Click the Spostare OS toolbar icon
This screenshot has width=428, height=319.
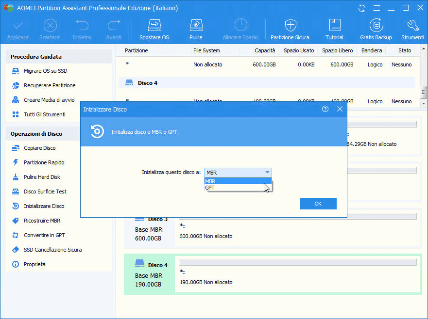tap(154, 30)
